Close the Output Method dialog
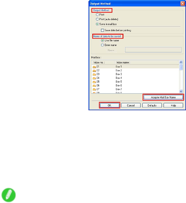186x203 pixels. [x=183, y=3]
